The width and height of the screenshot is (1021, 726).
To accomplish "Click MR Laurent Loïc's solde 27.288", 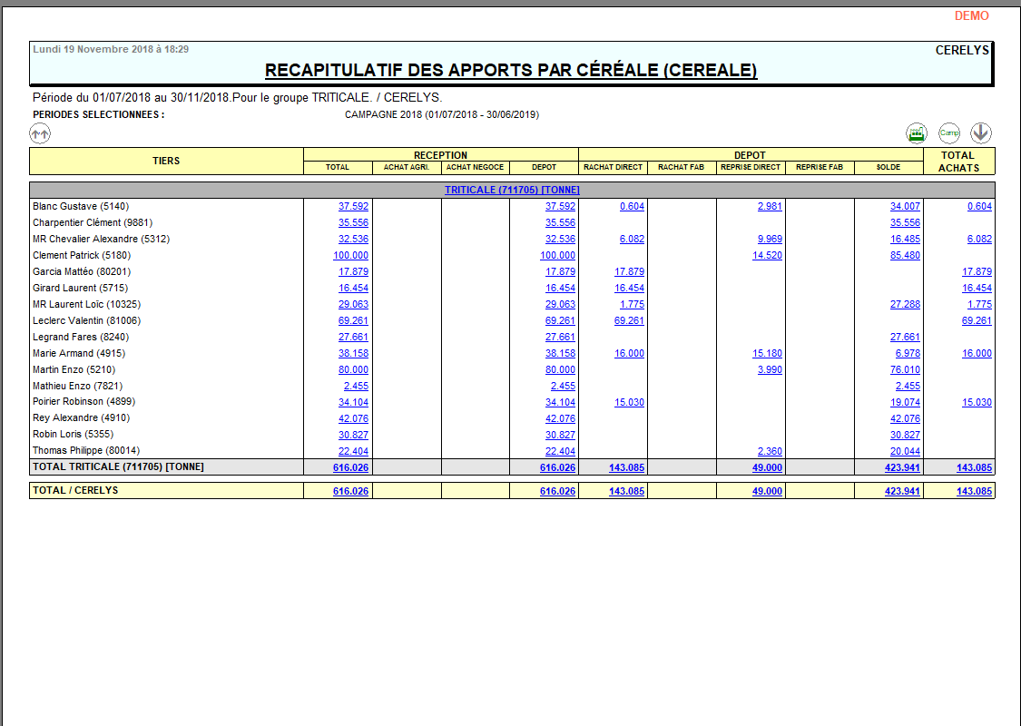I will pyautogui.click(x=905, y=305).
